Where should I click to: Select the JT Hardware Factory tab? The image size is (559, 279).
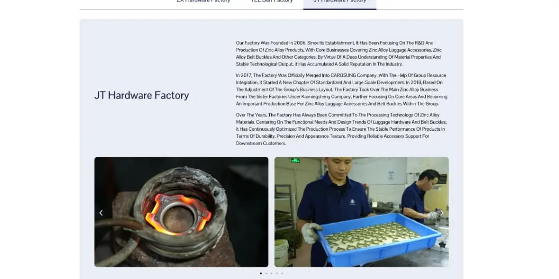pos(340,1)
